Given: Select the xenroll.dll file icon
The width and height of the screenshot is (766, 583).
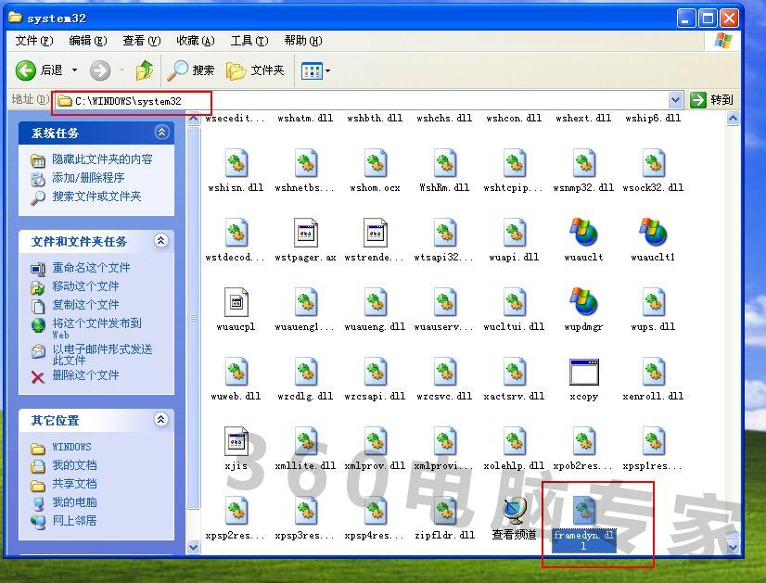Looking at the screenshot, I should pyautogui.click(x=653, y=372).
